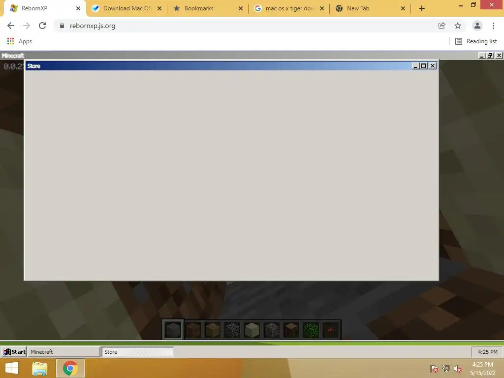Select the stone block in Minecraft hotbar
Image resolution: width=504 pixels, height=378 pixels.
coord(173,330)
